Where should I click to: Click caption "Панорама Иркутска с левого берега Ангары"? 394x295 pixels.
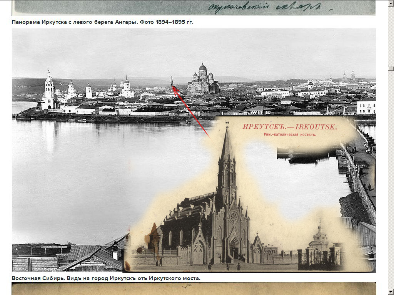[74, 22]
